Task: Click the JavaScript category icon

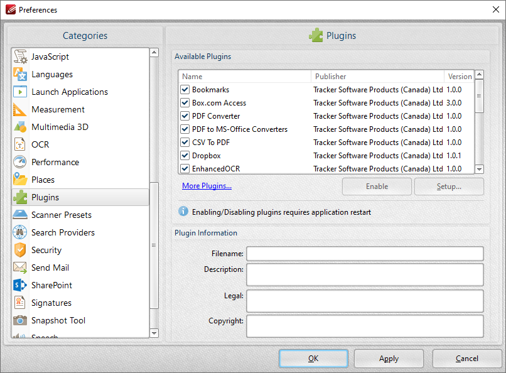Action: coord(20,57)
